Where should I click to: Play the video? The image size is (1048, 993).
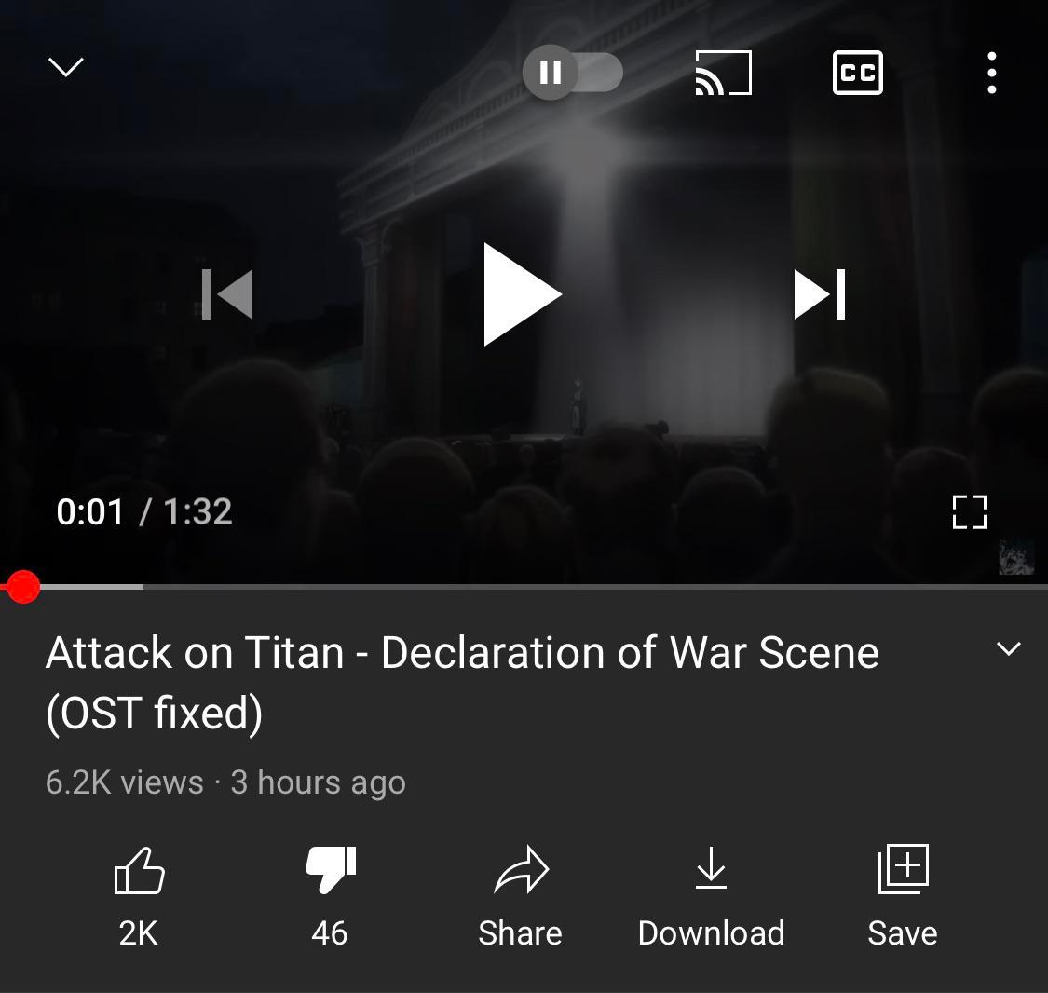click(x=522, y=294)
